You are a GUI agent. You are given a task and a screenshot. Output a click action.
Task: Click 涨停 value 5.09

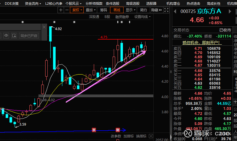click(198, 124)
